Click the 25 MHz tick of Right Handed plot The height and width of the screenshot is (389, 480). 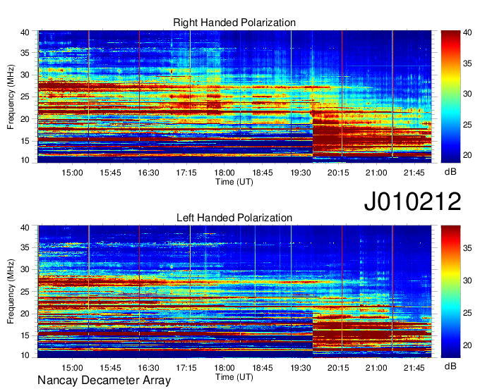coord(25,97)
